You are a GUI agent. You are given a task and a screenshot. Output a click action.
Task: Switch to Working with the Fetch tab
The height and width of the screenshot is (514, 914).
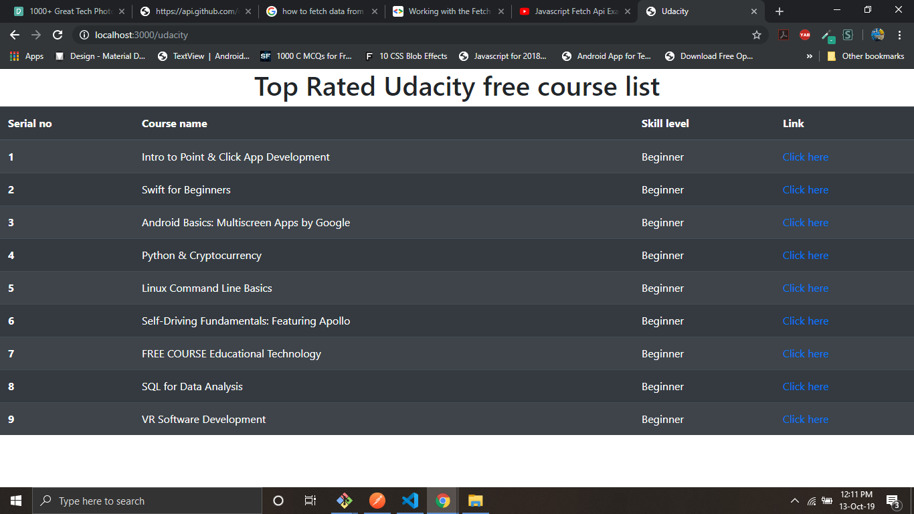point(448,11)
